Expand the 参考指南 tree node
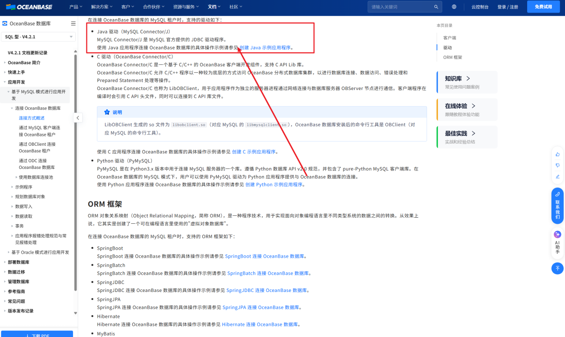This screenshot has height=337, width=565. (5, 292)
